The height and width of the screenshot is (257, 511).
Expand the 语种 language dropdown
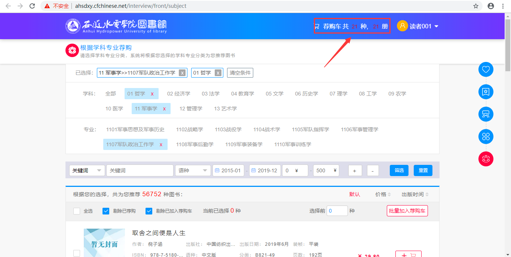click(x=193, y=170)
